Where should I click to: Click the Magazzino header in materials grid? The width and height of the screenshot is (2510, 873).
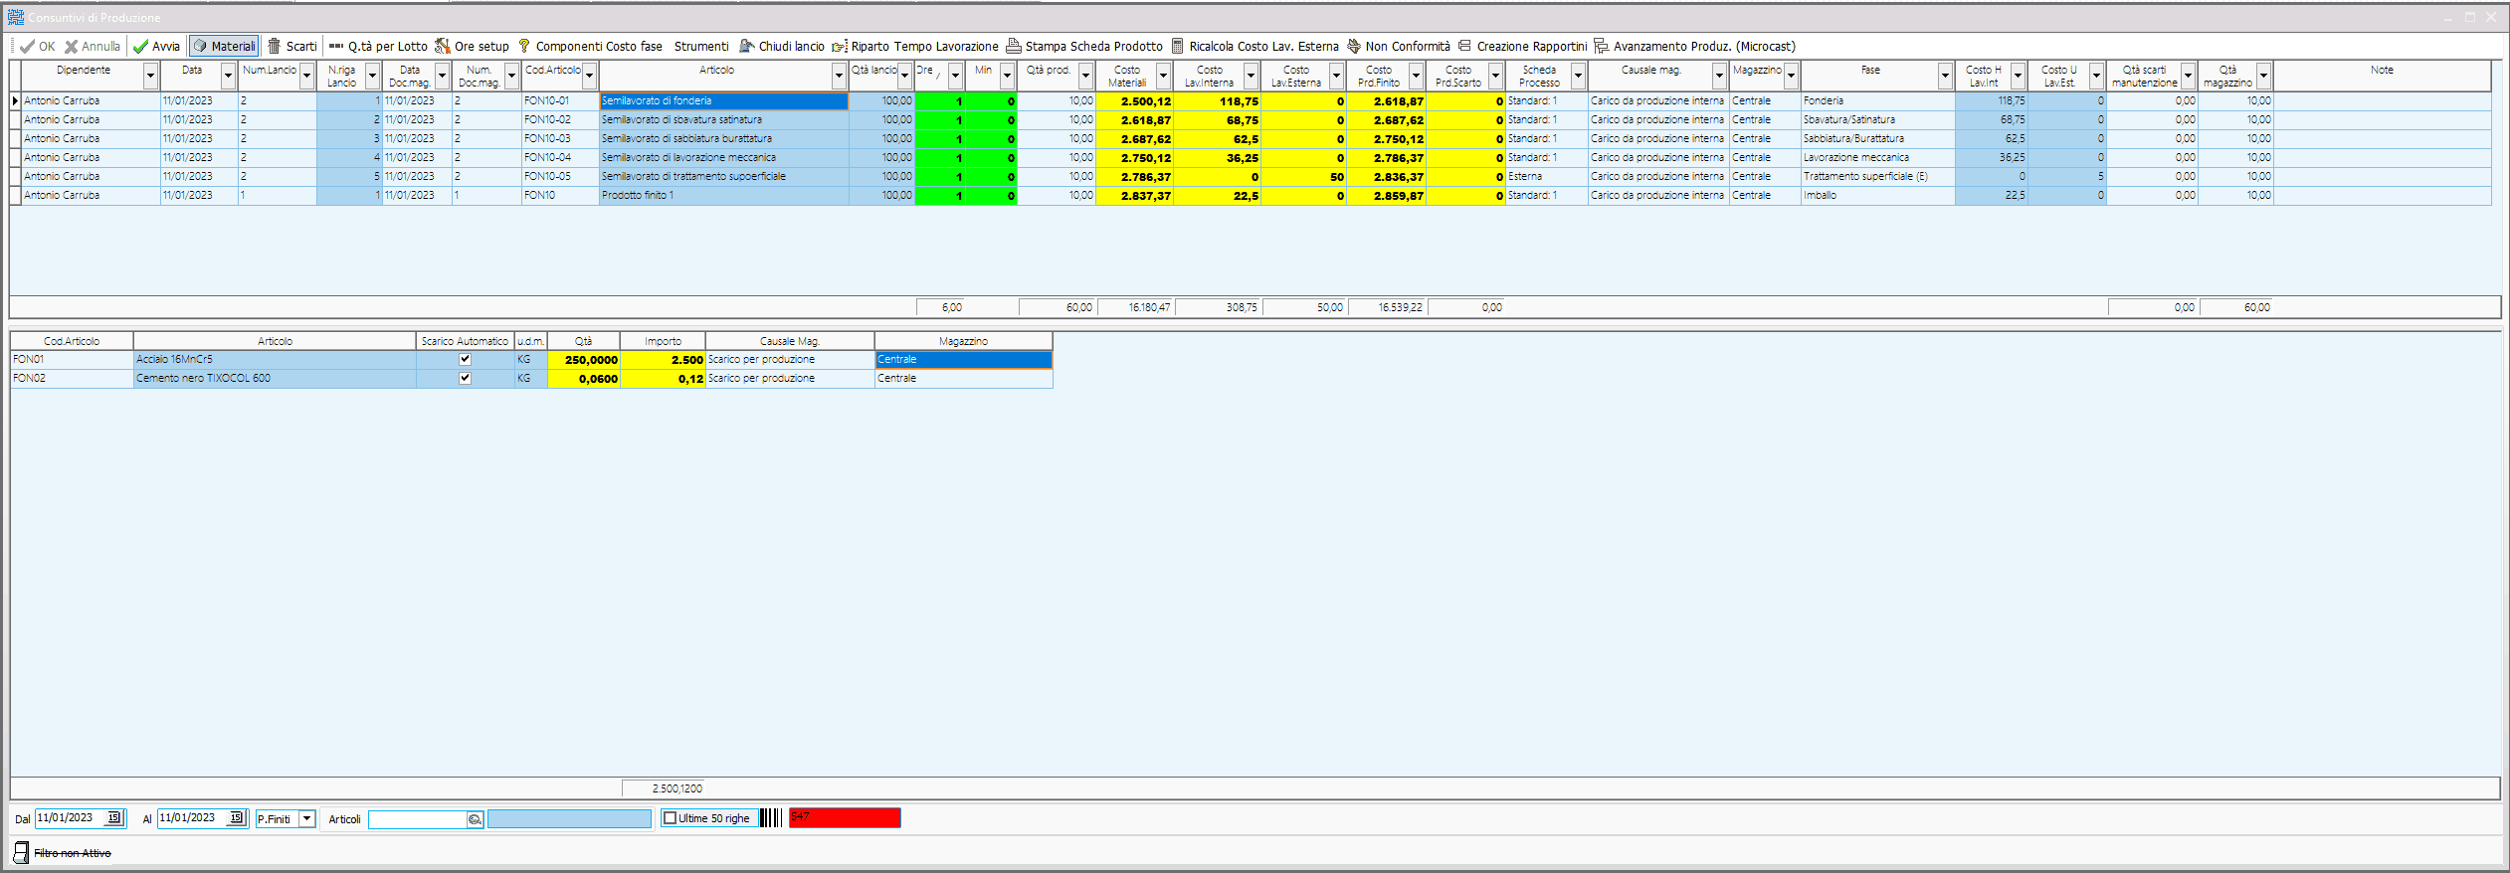[963, 341]
